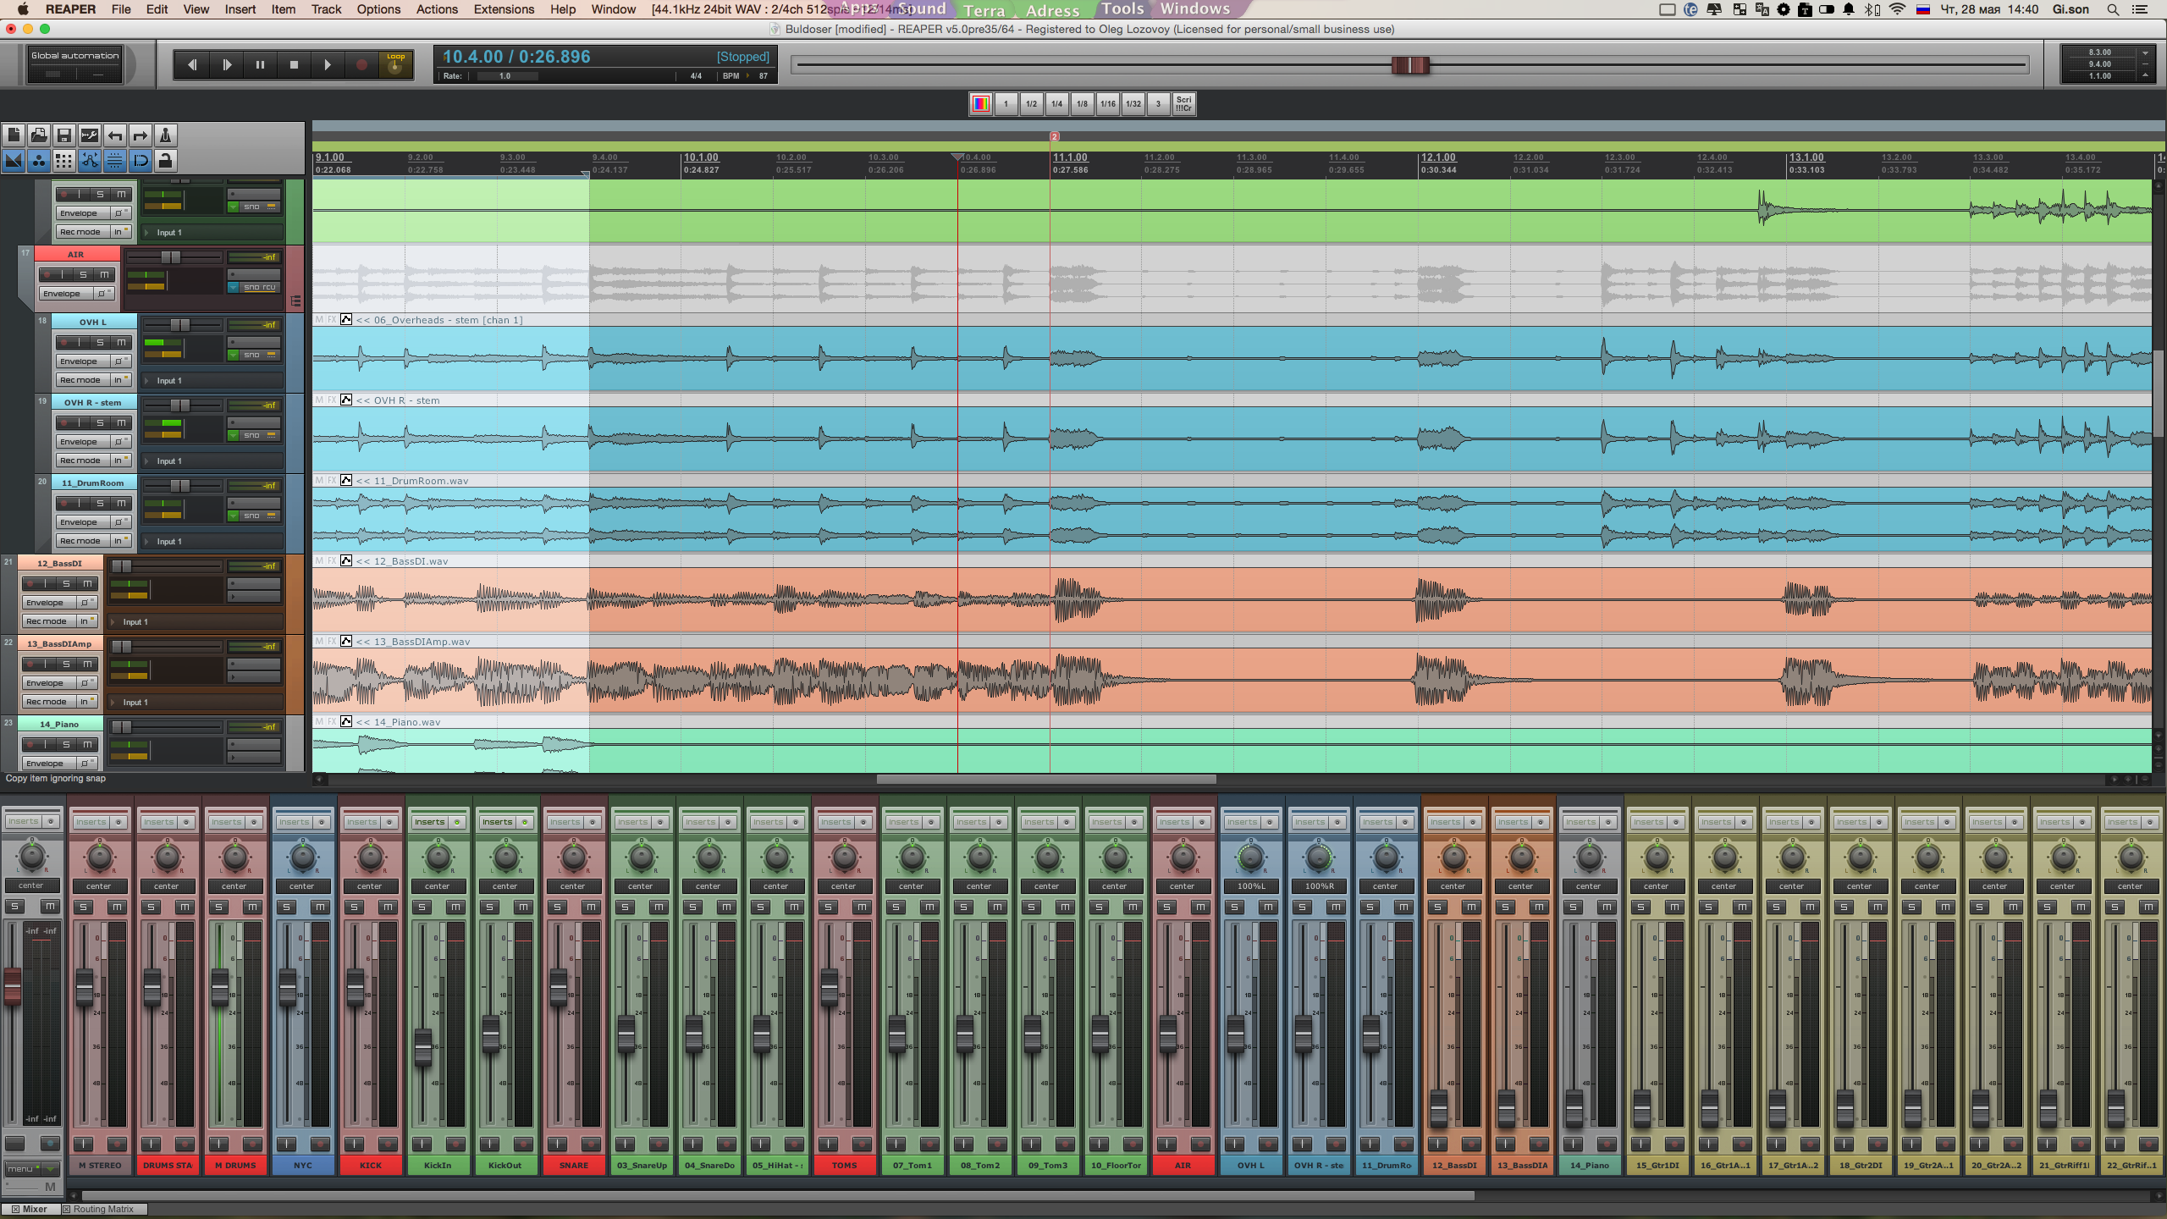
Task: Open Rec mode dropdown on 13_BassDIAmp
Action: pyautogui.click(x=47, y=702)
